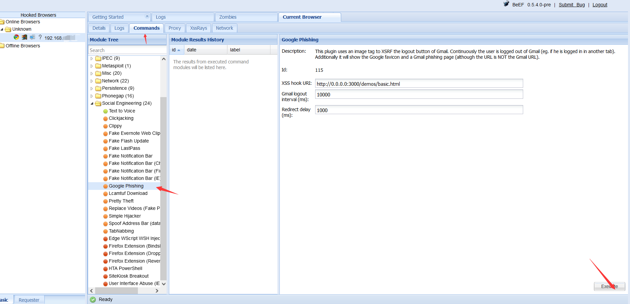This screenshot has width=630, height=304.
Task: Open the Details sub-tab
Action: [99, 28]
